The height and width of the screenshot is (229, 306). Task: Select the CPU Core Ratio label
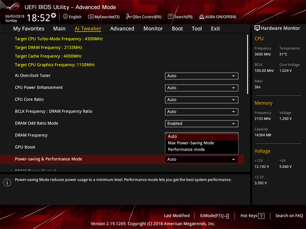point(29,99)
